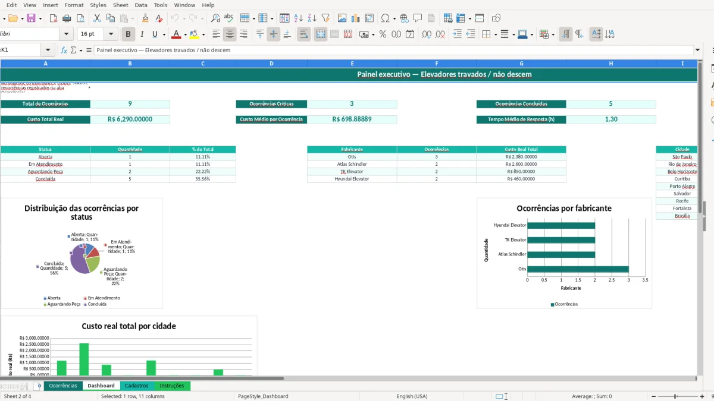
Task: Open Find & Replace
Action: coord(215,18)
